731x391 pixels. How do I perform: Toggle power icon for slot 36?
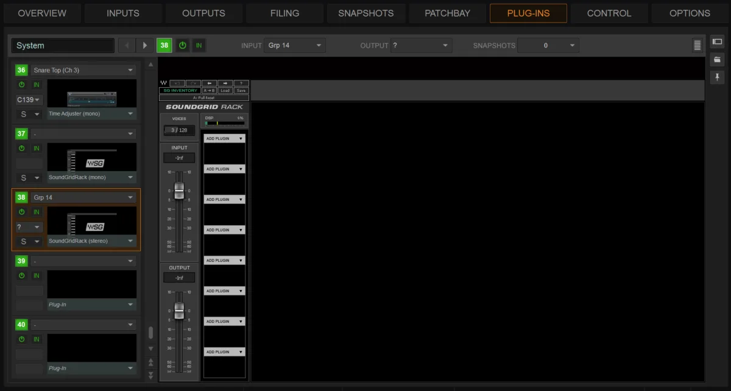pos(22,85)
